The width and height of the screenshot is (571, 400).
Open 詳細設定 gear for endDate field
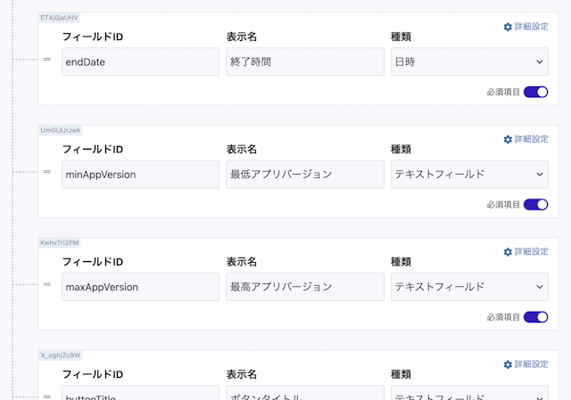click(x=525, y=28)
